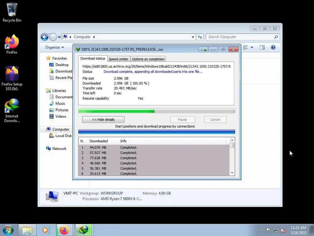Select the Internet Download Manager desktop shortcut

(12, 110)
